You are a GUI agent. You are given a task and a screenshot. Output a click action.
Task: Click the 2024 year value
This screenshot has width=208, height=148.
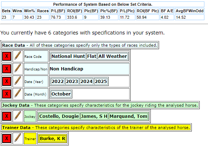point(86,82)
